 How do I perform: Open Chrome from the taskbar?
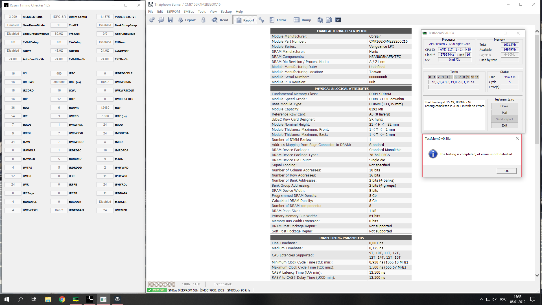point(62,299)
